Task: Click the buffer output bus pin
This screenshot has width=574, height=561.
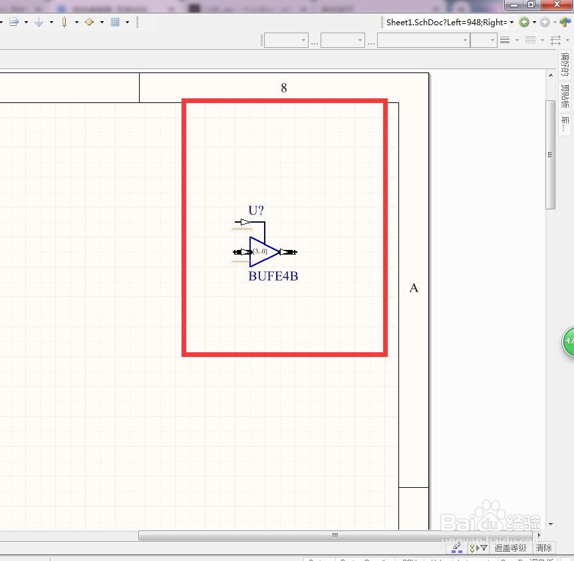Action: tap(288, 252)
